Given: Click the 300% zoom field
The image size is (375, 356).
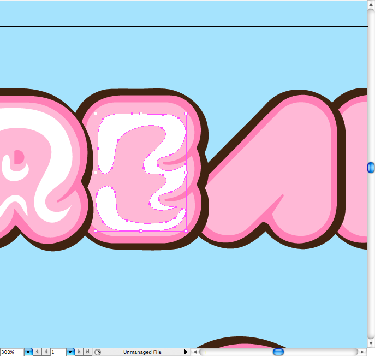Looking at the screenshot, I should 11,352.
